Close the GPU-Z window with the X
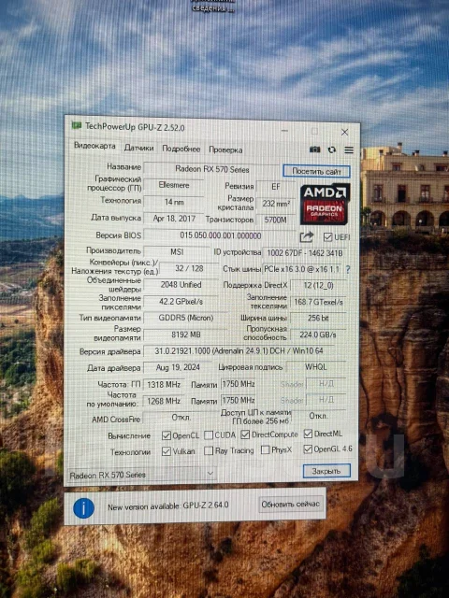The height and width of the screenshot is (598, 449). [344, 133]
